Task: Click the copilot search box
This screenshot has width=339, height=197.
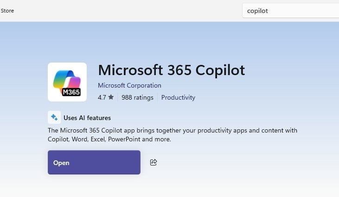Action: click(x=290, y=11)
